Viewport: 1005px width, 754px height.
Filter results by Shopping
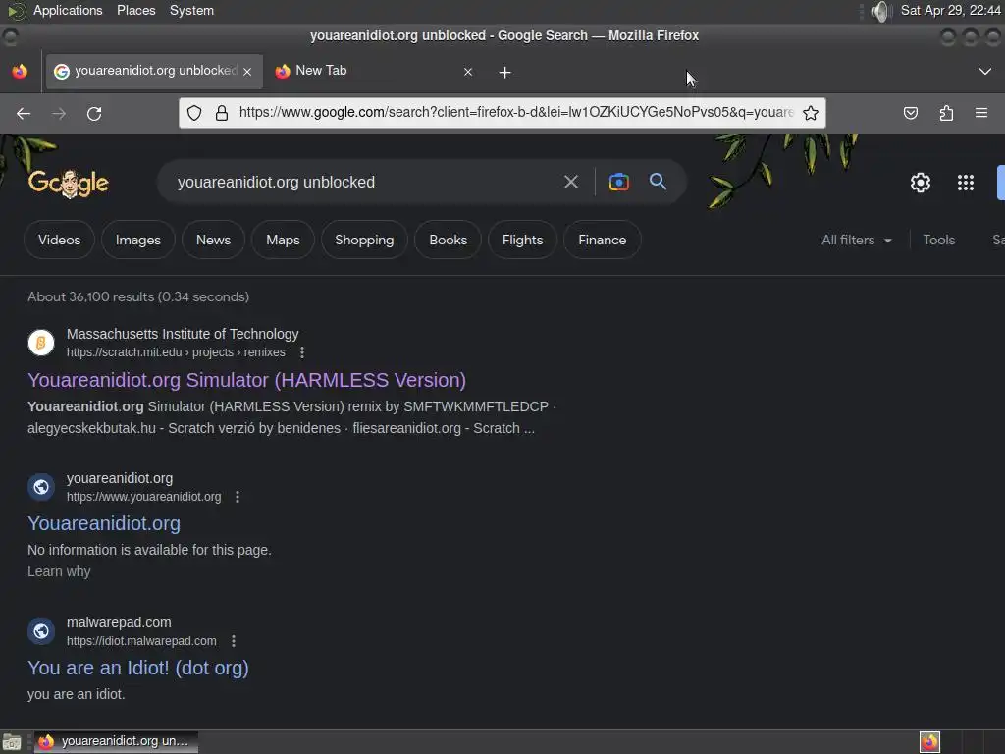point(364,240)
